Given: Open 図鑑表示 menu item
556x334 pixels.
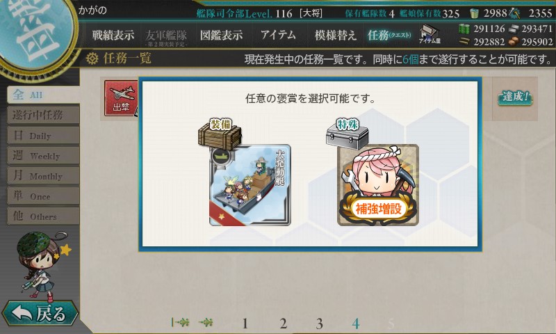Looking at the screenshot, I should [221, 35].
